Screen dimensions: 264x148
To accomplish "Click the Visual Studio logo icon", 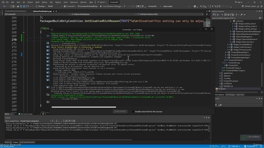I will [x=3, y=2].
